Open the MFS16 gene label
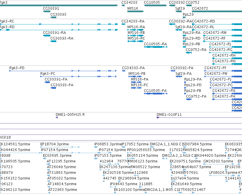Screen dimensions: 242x194 click(133, 9)
